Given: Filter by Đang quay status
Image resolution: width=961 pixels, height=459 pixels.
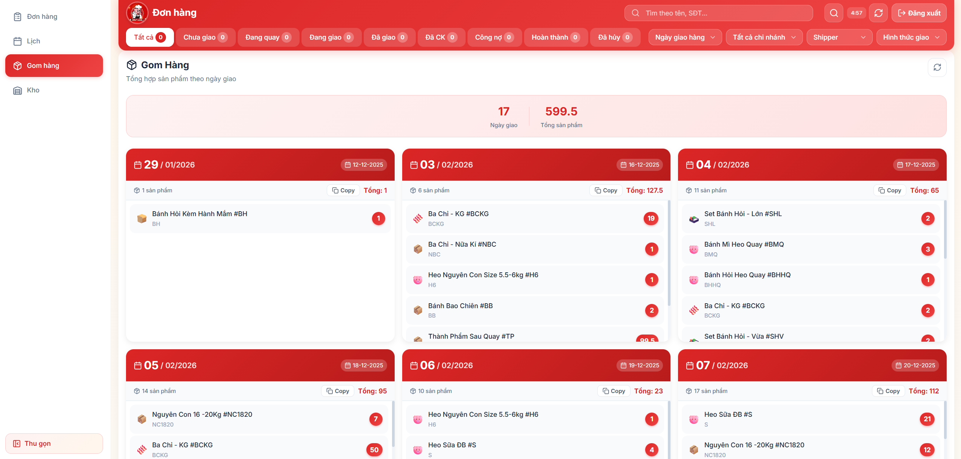Looking at the screenshot, I should click(268, 37).
